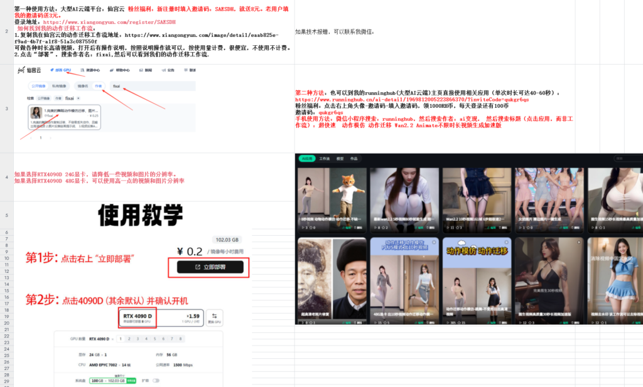Enable the 扩容 disk expansion toggle
Image resolution: width=643 pixels, height=387 pixels.
pos(156,380)
